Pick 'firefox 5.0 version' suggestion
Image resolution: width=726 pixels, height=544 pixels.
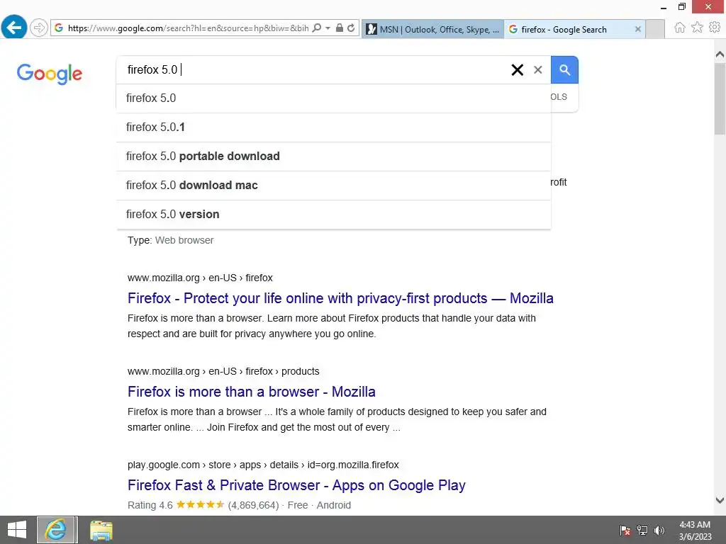(x=333, y=214)
